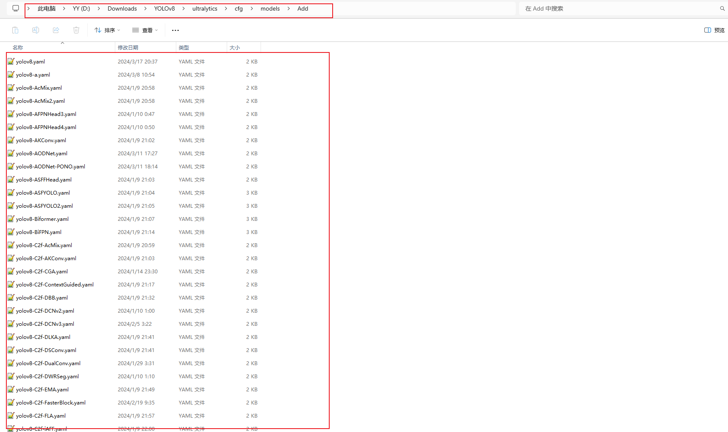
Task: Expand chevron after 此电脑 in breadcrumb
Action: (64, 8)
